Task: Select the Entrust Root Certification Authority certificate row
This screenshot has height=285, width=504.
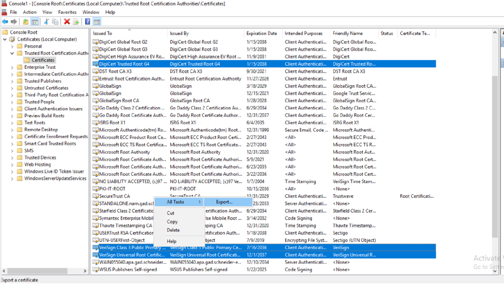Action: [264, 79]
